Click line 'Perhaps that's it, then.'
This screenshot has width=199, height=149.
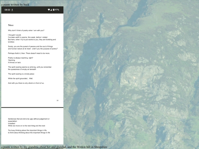point(29,53)
